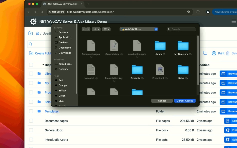Select Recents in dialog sidebar

[x=63, y=32]
